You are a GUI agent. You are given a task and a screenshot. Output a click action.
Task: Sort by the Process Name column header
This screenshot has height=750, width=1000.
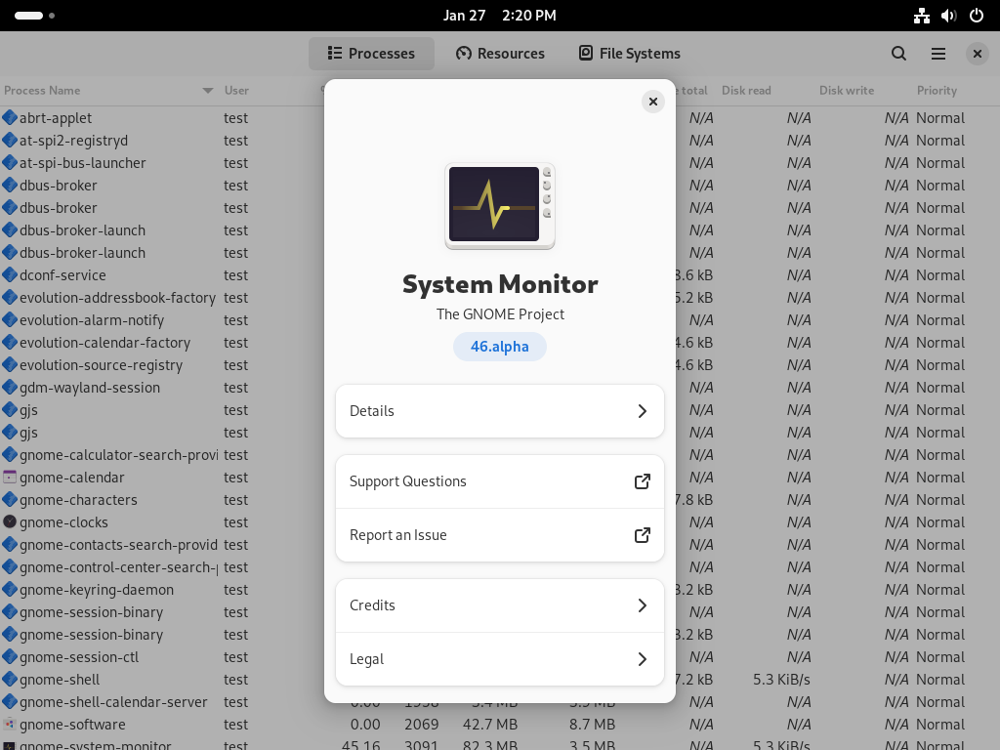108,91
